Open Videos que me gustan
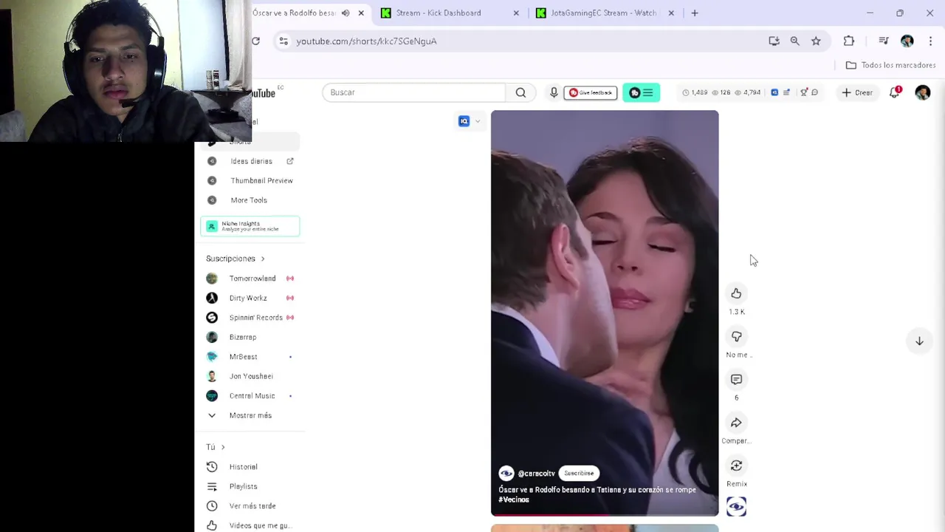Image resolution: width=945 pixels, height=532 pixels. coord(260,525)
